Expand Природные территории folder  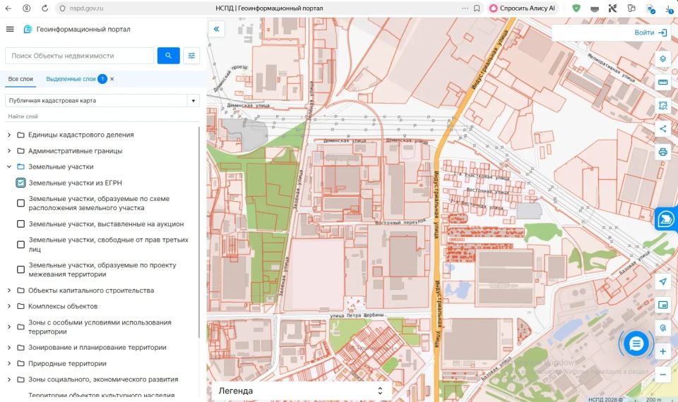tap(9, 363)
